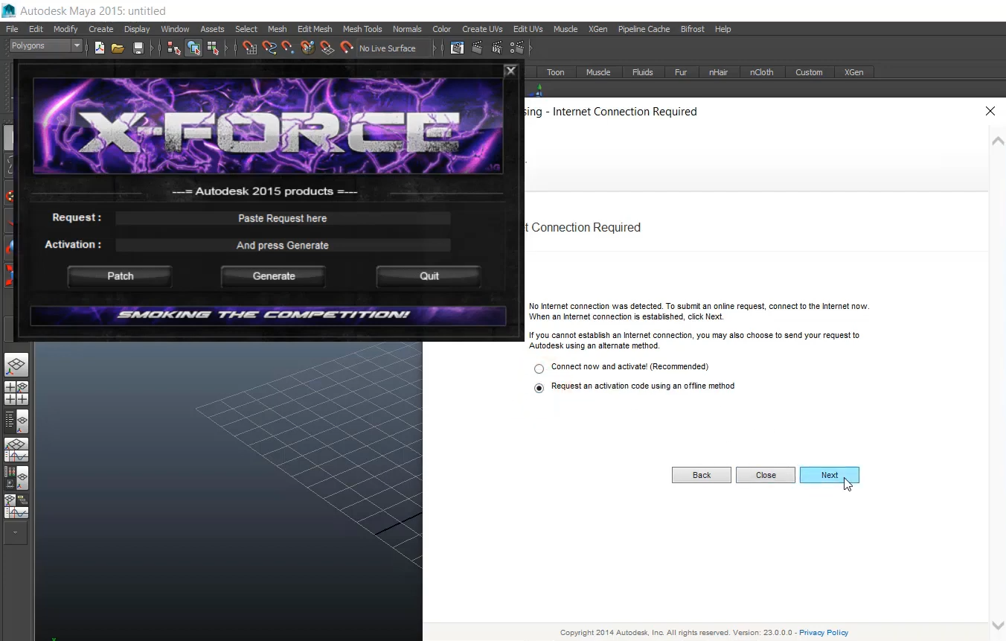
Task: Select the offline activation code radio option
Action: tap(539, 388)
